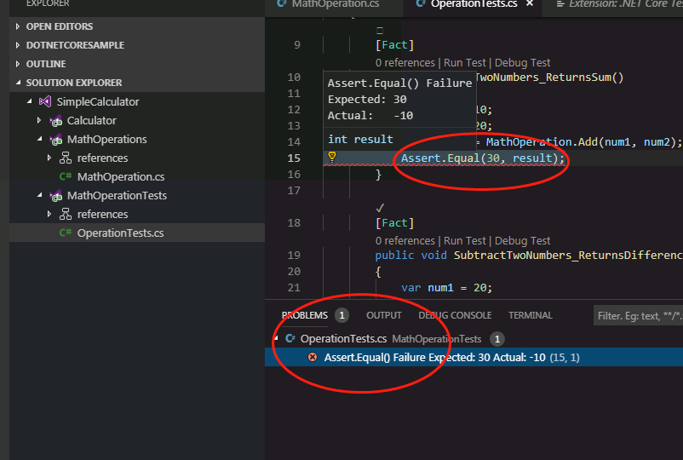Click the Assert.Equal(30, result) code line
The height and width of the screenshot is (460, 683).
[483, 158]
